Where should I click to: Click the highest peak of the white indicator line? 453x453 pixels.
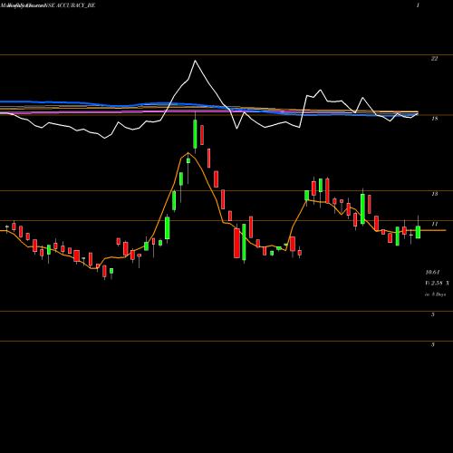(195, 61)
